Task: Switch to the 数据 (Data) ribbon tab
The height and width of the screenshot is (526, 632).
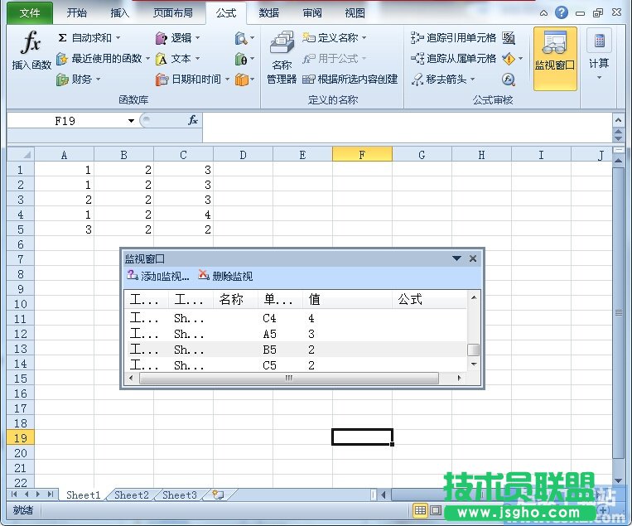Action: click(268, 13)
